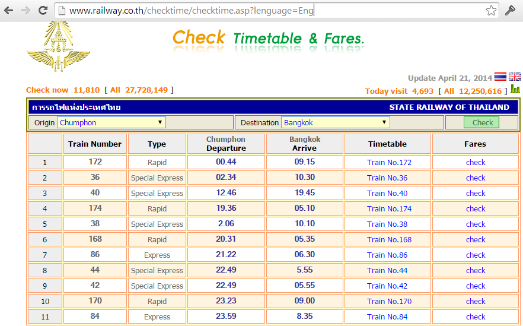
Task: Check fares for train 172 row
Action: click(x=476, y=163)
